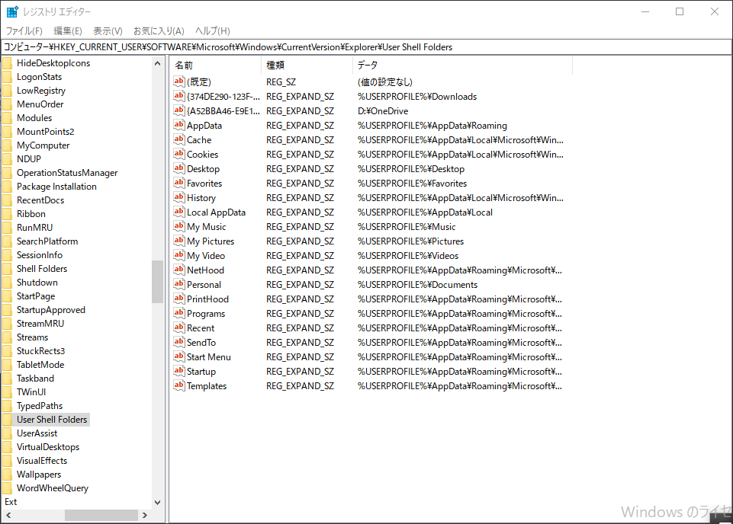Sort values by the 種類 column header

(307, 65)
